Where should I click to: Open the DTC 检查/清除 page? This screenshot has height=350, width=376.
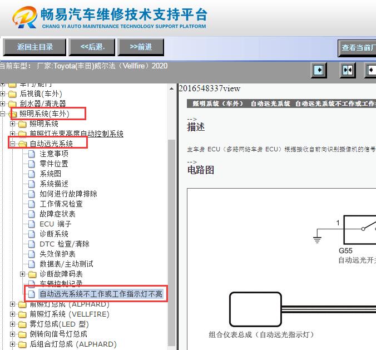click(x=65, y=244)
